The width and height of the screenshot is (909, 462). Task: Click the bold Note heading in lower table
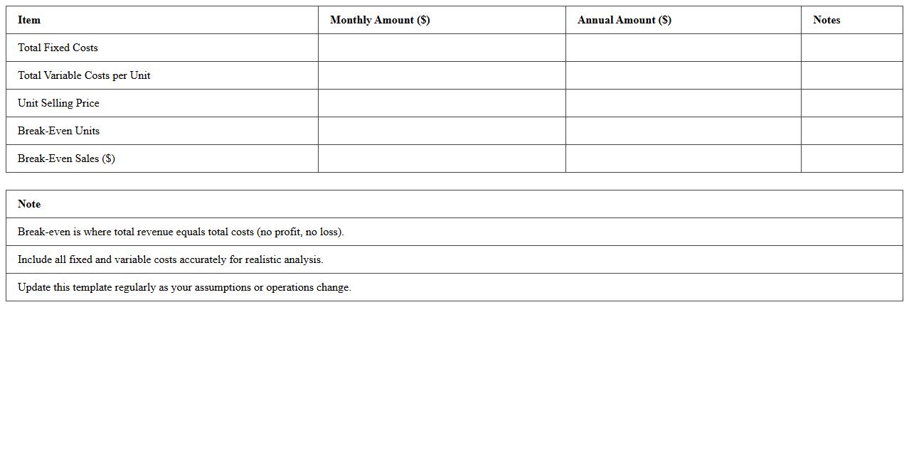pyautogui.click(x=29, y=204)
